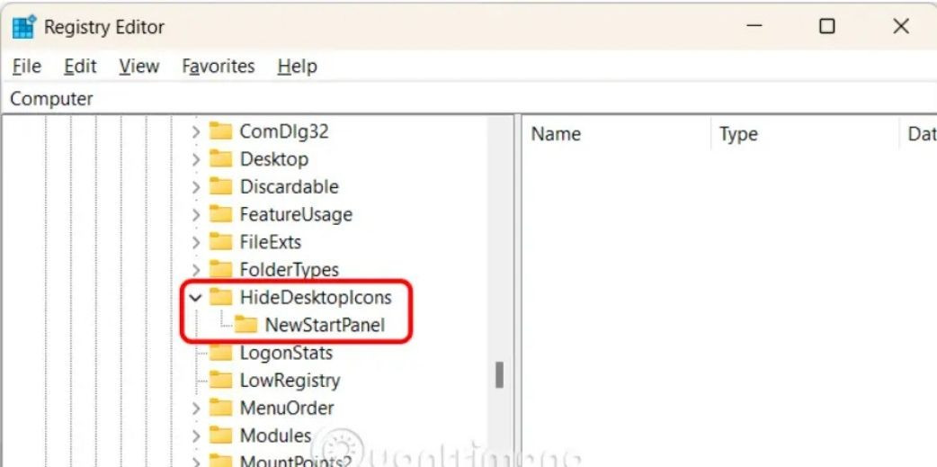Select the FolderTypes key label

pyautogui.click(x=289, y=270)
